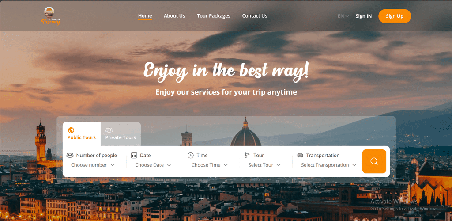Go to the Tour Packages menu item
This screenshot has width=452, height=221.
214,16
